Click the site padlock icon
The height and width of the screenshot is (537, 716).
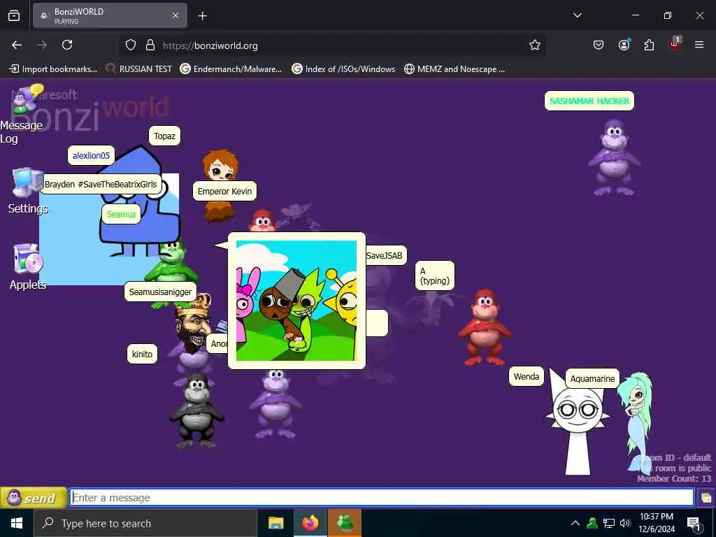click(x=150, y=45)
